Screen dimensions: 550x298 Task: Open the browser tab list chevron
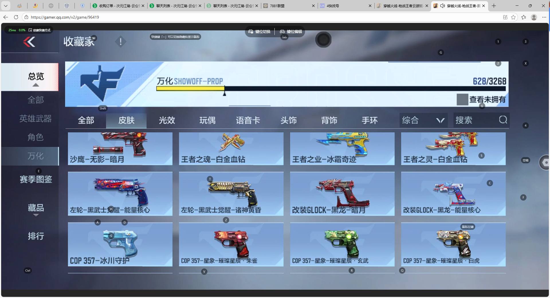click(6, 6)
